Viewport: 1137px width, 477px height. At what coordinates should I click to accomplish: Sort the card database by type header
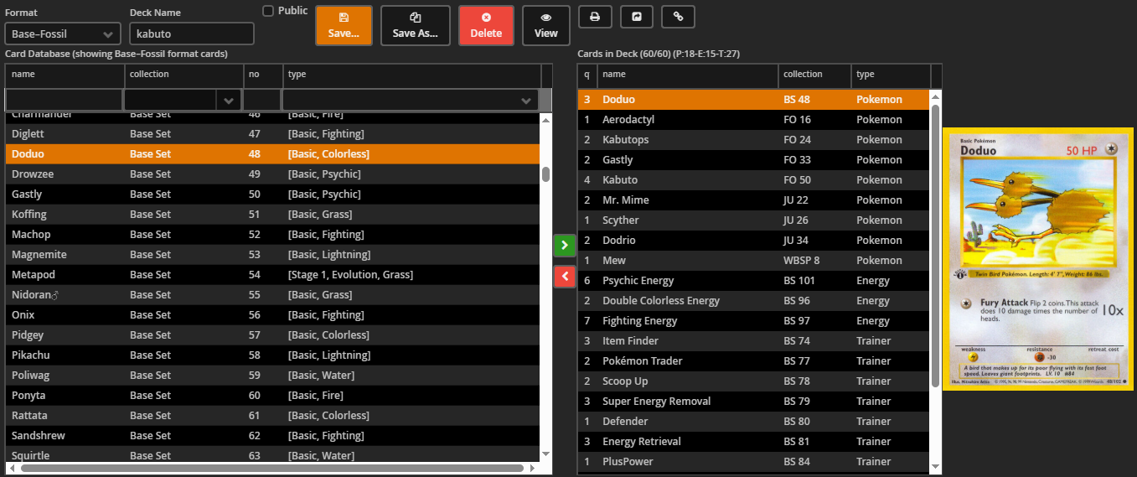(x=412, y=75)
